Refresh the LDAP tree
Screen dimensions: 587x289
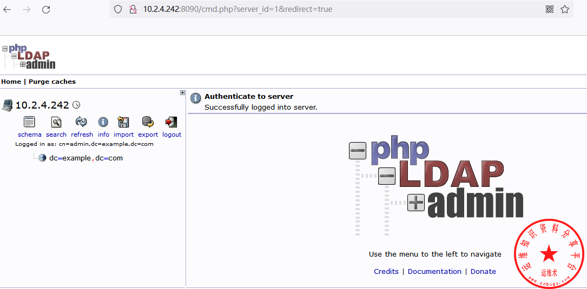[x=81, y=122]
